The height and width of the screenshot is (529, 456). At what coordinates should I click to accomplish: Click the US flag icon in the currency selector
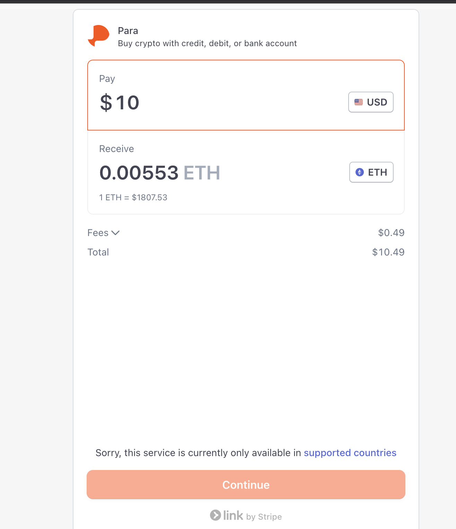pos(359,102)
